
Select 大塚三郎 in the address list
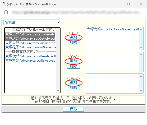click(x=30, y=34)
